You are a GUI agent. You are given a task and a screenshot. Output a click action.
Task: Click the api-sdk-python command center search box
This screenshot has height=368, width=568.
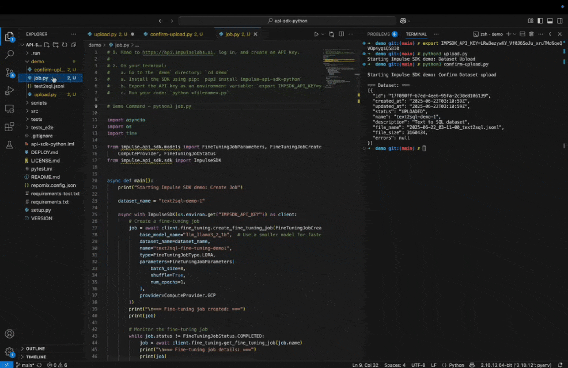[287, 21]
